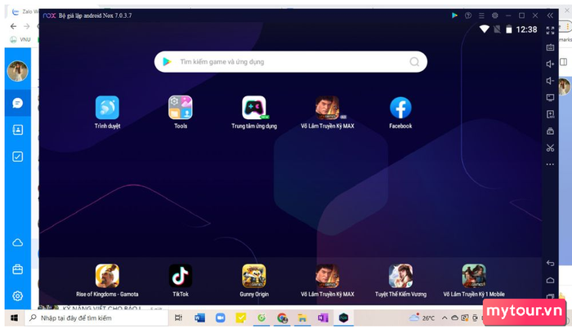Screen dimensions: 572x333
Task: Show hidden system tray icons
Action: coord(445,318)
